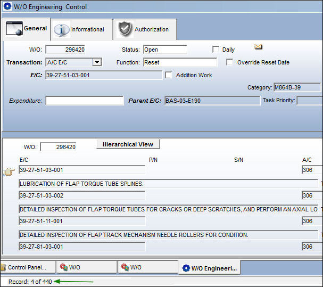323x287 pixels.
Task: Check the Addition Work checkbox
Action: pos(168,75)
